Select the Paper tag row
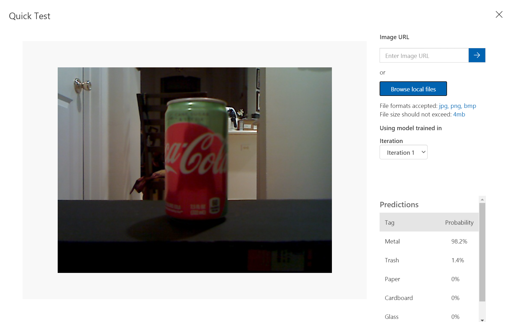 point(429,279)
